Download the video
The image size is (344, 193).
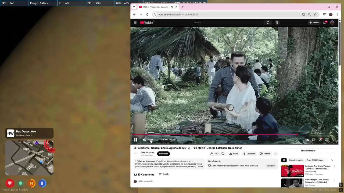click(x=249, y=154)
